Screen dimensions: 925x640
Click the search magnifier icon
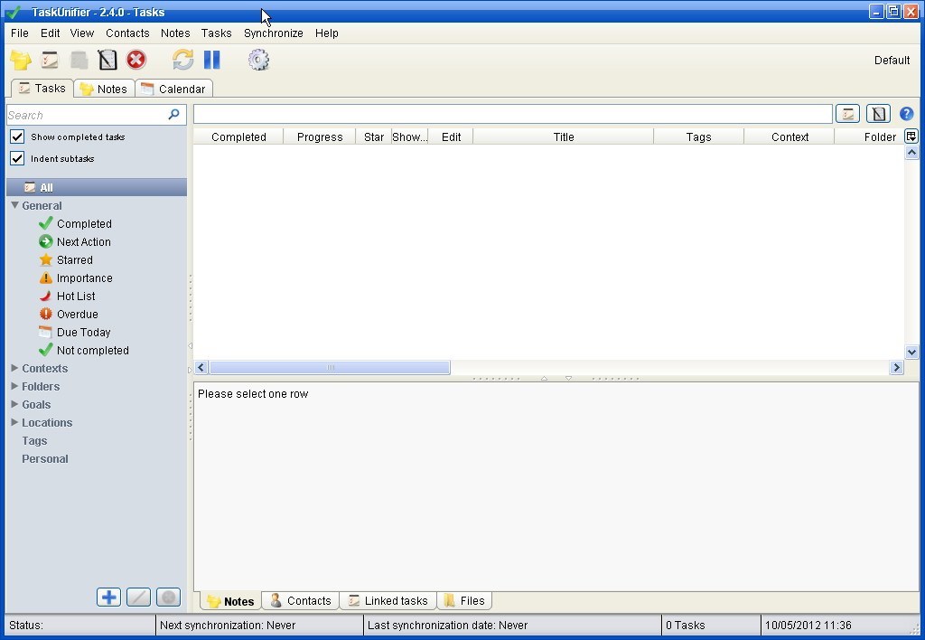pos(173,115)
